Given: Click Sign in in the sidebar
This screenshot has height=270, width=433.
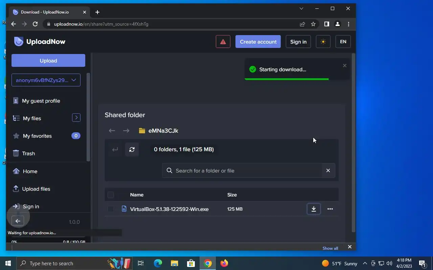Looking at the screenshot, I should pos(31,206).
